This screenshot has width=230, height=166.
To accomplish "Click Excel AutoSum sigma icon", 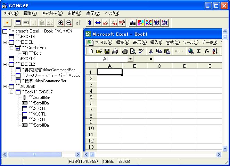I will point(199,51).
